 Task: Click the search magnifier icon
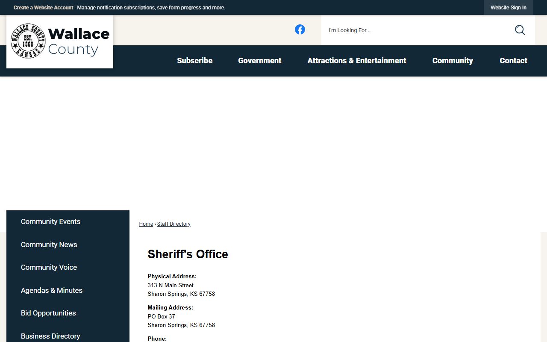[x=520, y=30]
